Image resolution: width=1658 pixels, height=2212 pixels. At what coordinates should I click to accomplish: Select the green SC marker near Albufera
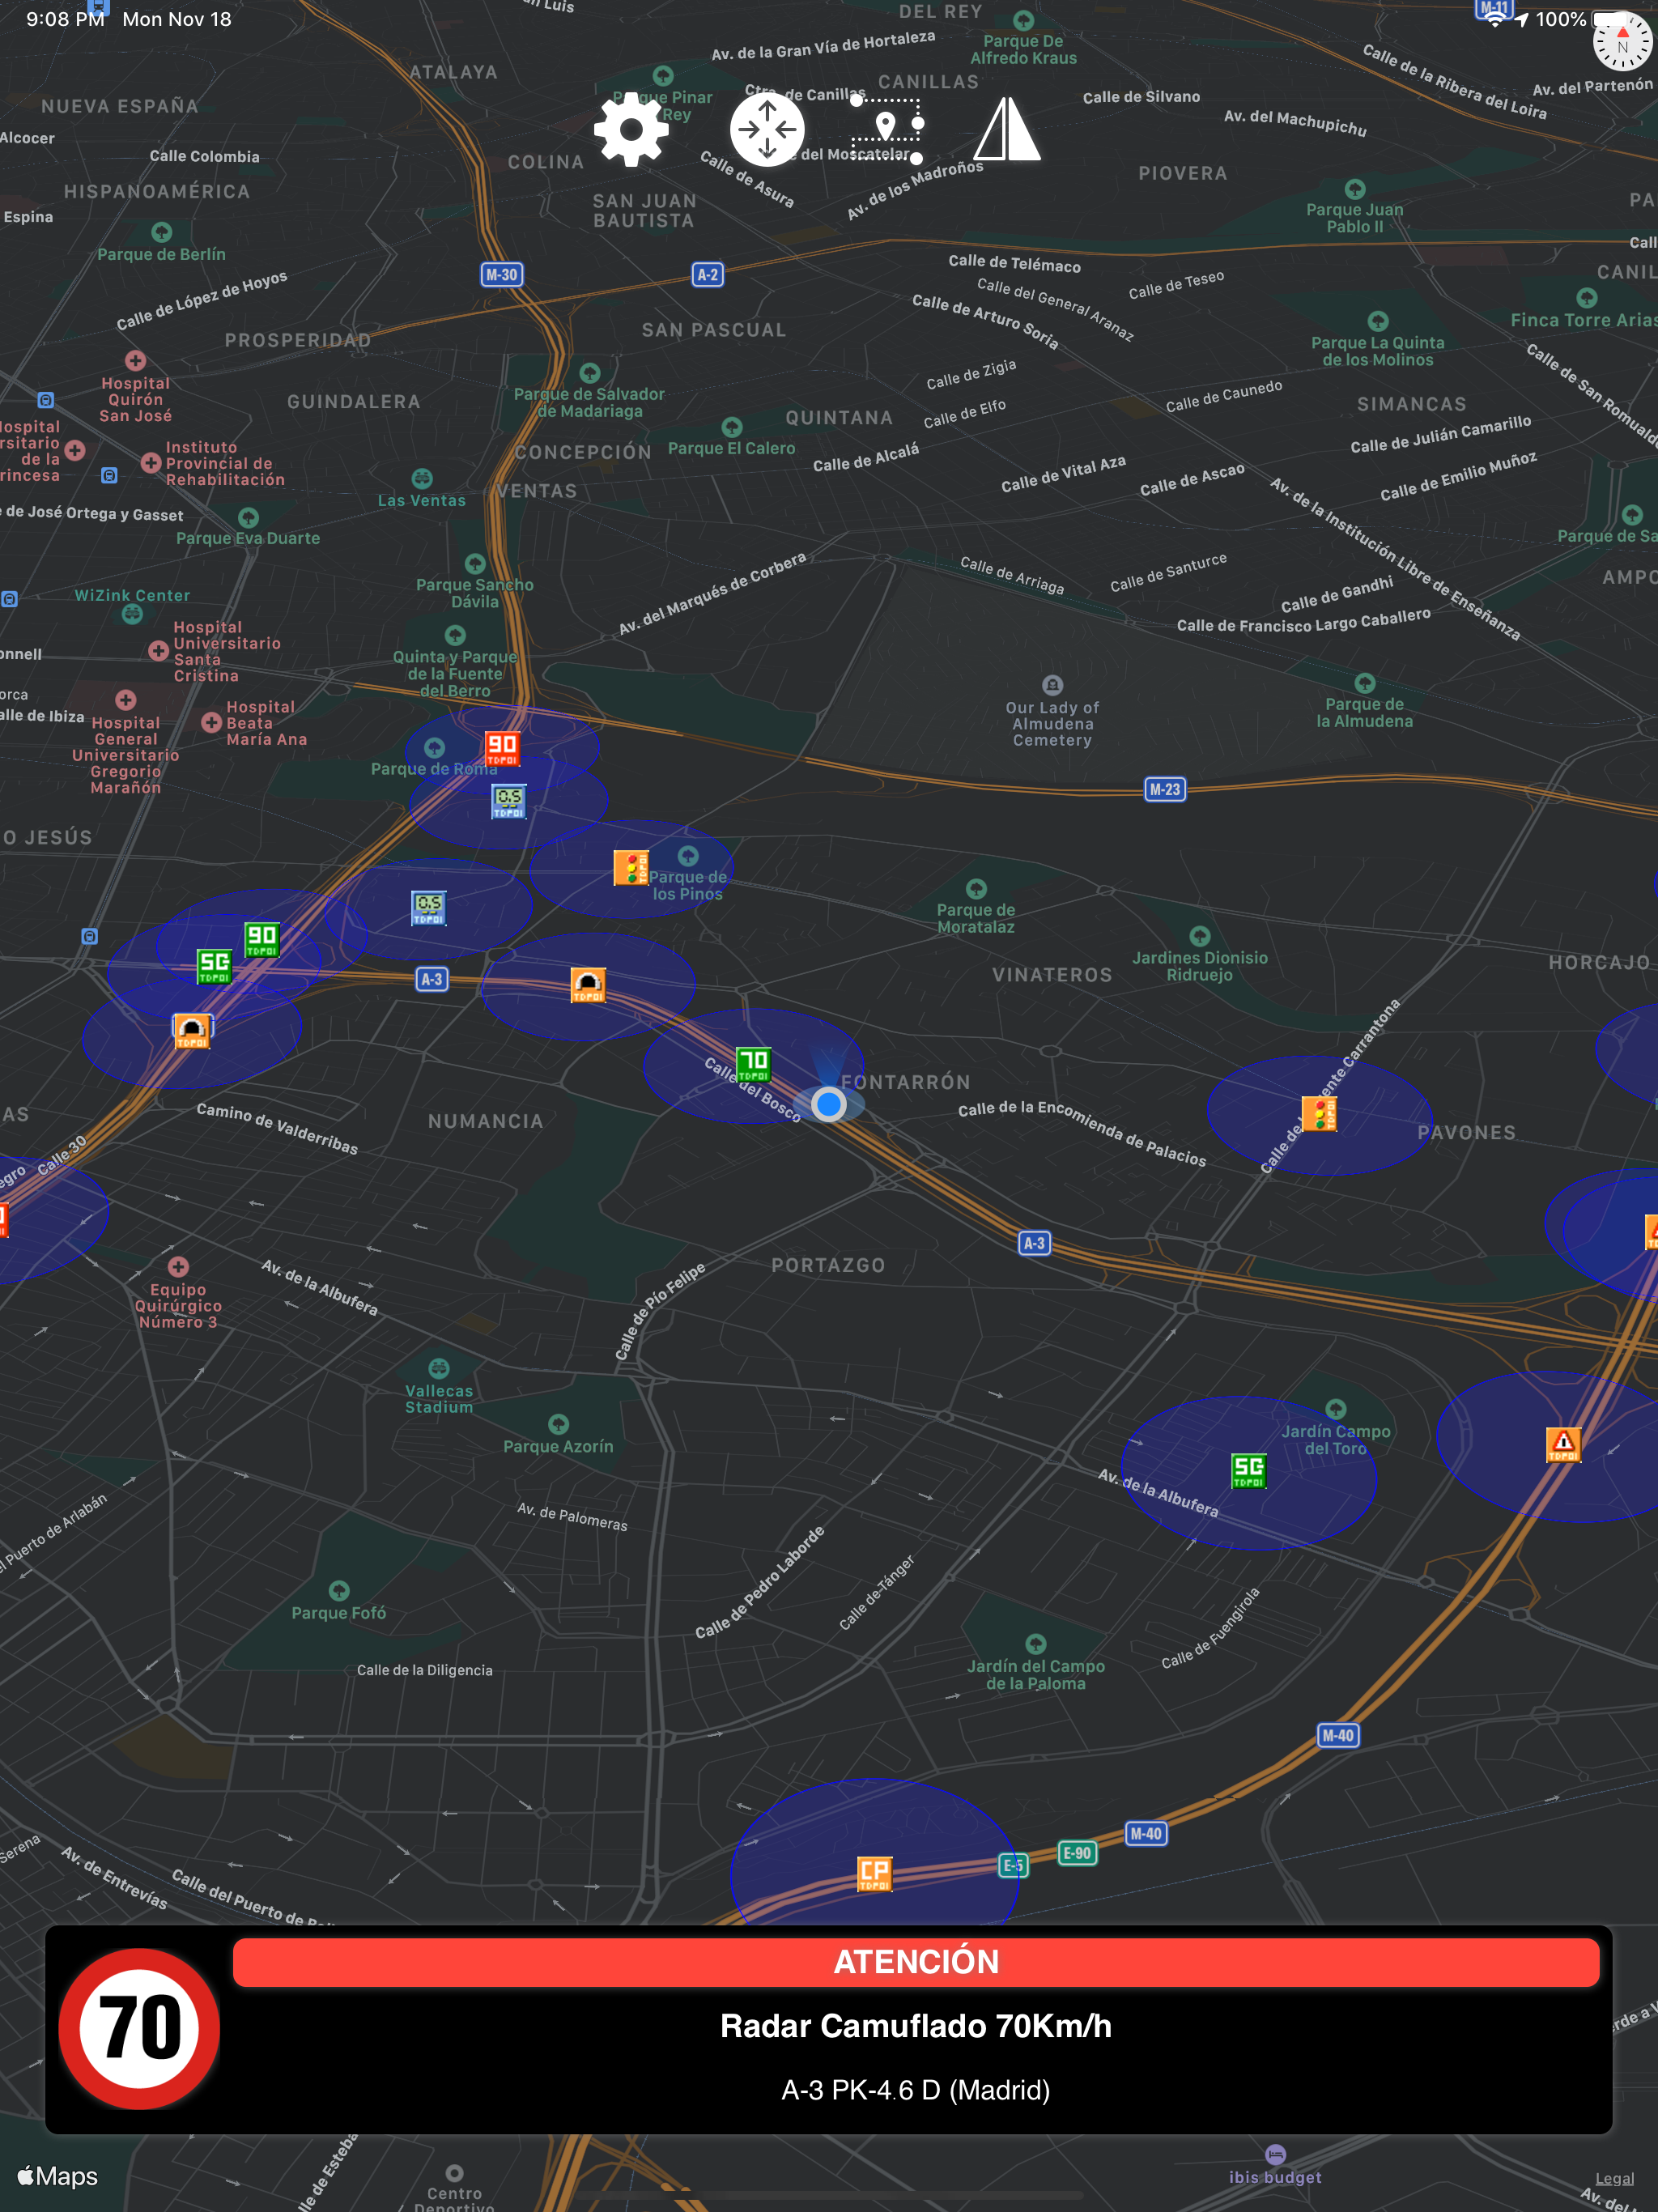coord(1248,1470)
